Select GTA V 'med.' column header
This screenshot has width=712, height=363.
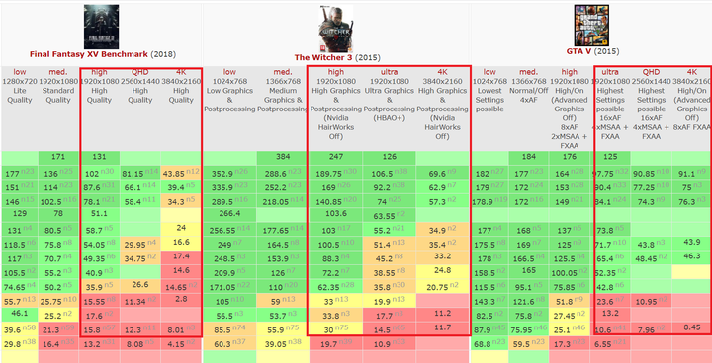528,72
